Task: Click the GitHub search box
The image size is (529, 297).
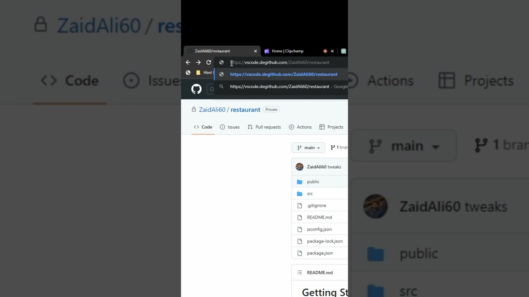Action: [211, 89]
